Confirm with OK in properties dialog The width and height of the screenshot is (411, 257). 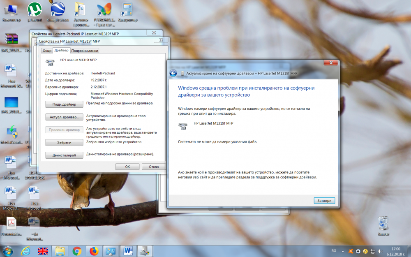click(127, 167)
